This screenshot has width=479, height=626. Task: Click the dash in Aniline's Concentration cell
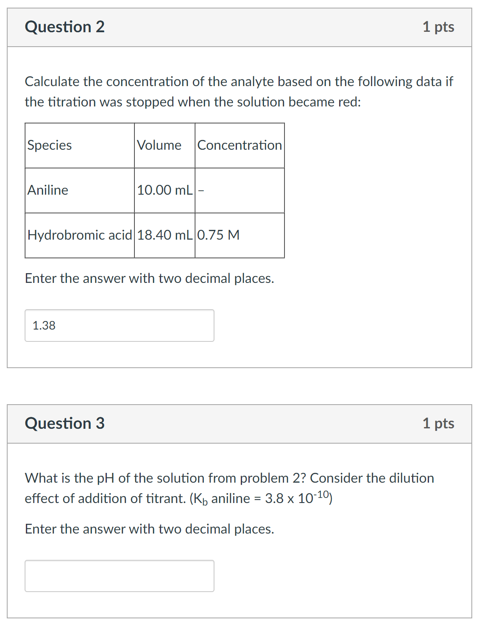(201, 190)
